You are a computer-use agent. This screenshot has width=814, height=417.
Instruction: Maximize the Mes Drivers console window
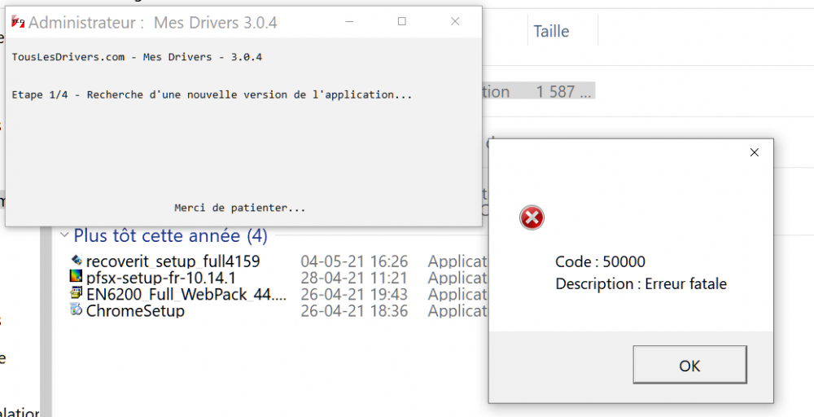coord(401,22)
